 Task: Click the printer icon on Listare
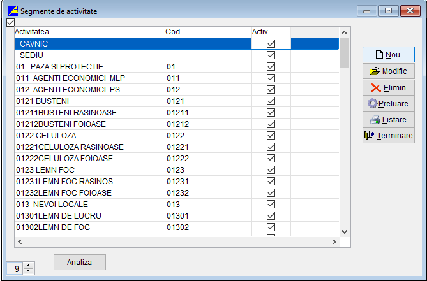pyautogui.click(x=375, y=120)
